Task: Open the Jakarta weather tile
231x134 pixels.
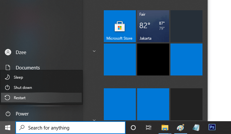Action: click(x=153, y=26)
